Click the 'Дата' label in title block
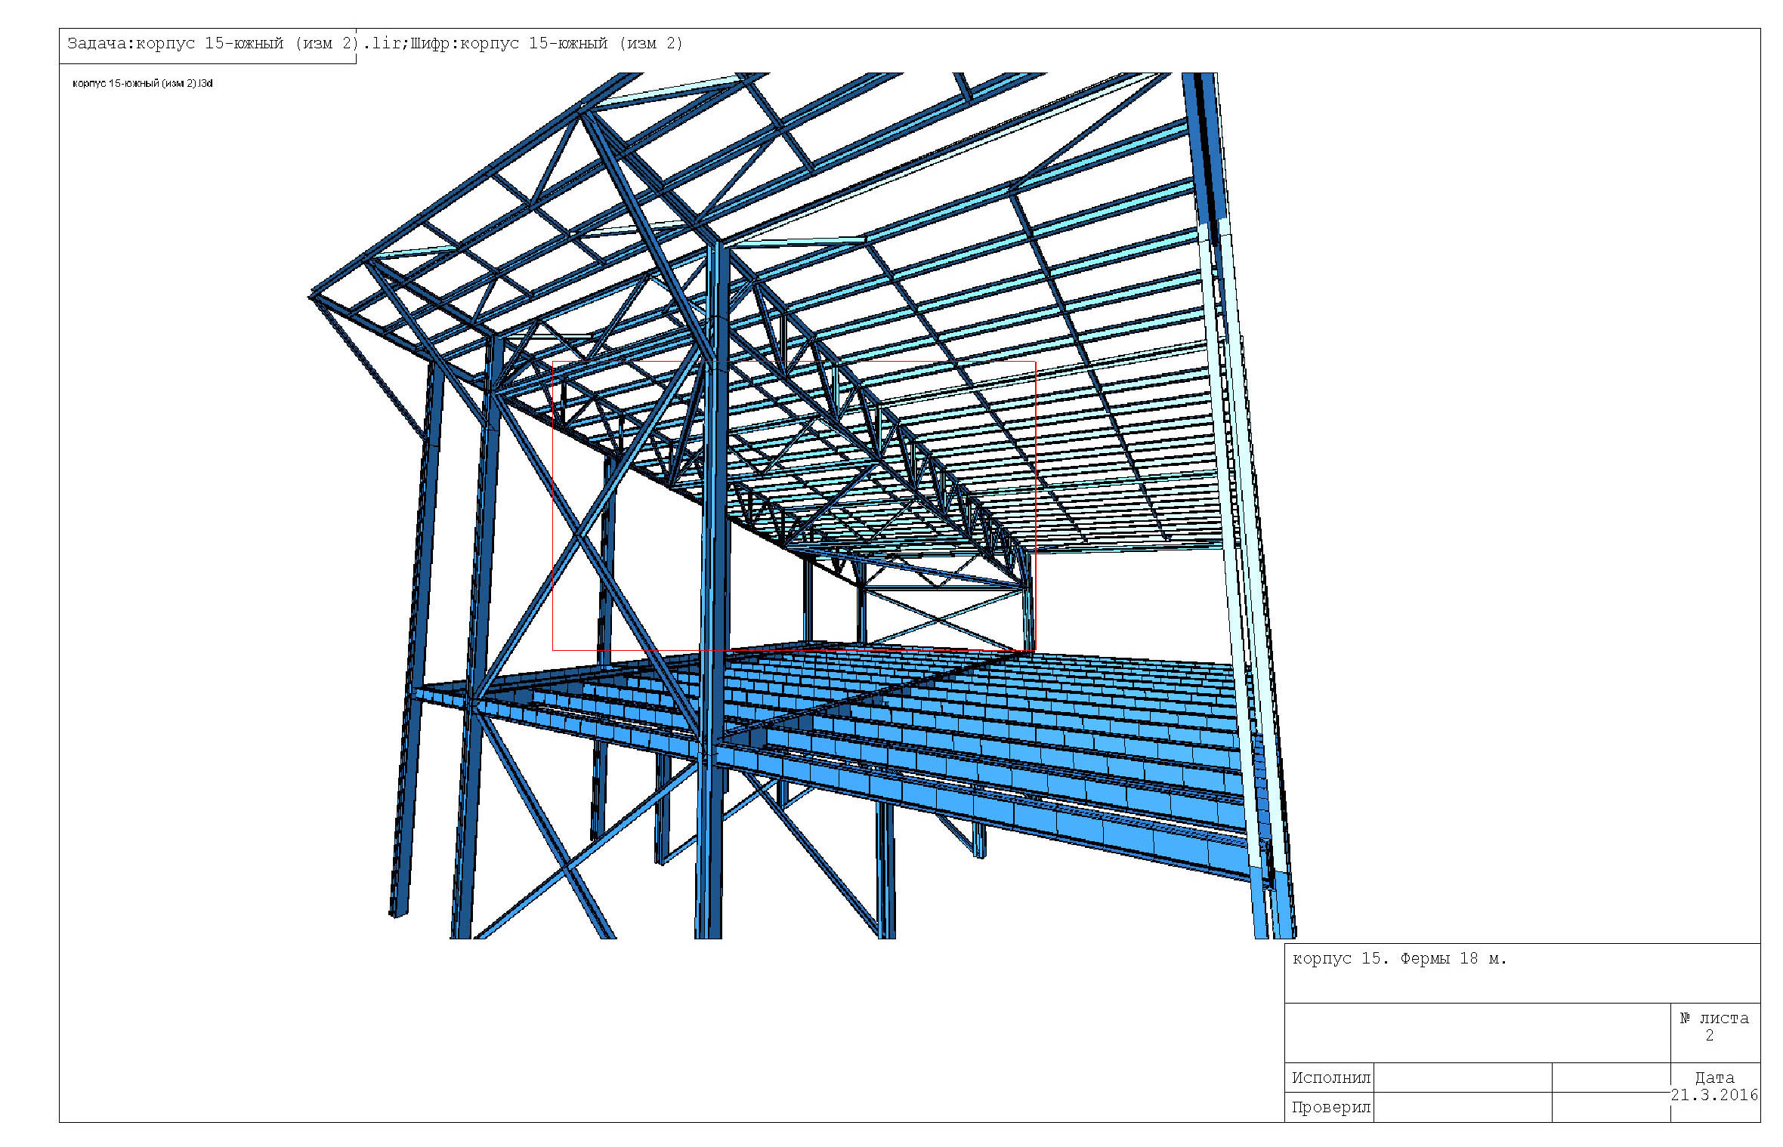The image size is (1783, 1147). (x=1714, y=1078)
